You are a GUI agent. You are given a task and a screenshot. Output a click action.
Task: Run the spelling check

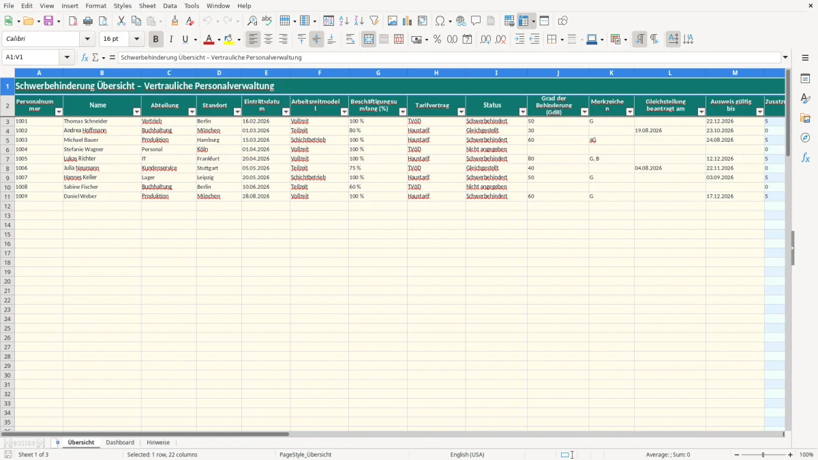[x=267, y=21]
